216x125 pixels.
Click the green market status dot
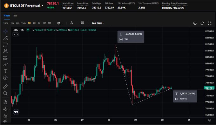click(x=28, y=30)
